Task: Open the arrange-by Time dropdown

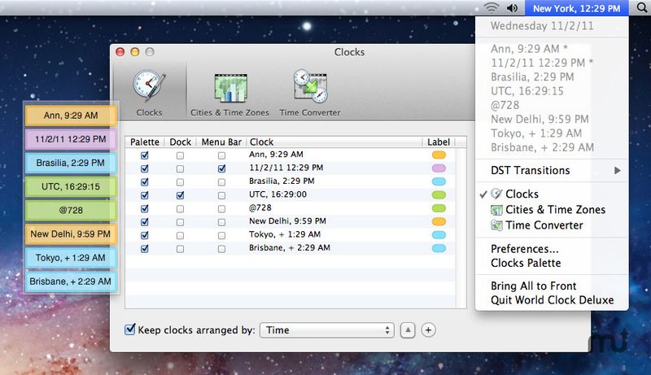Action: click(x=327, y=330)
